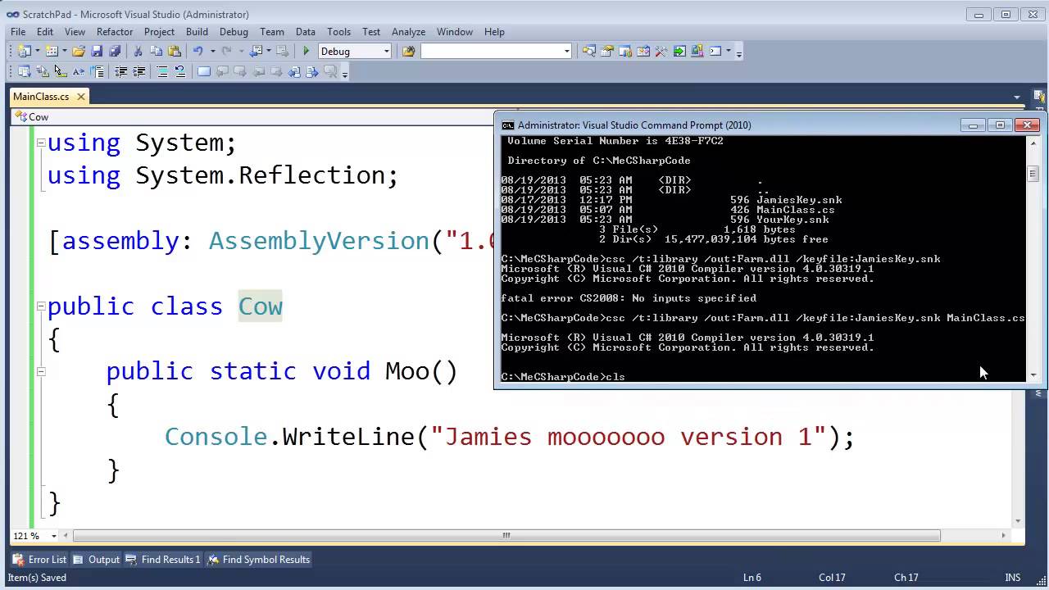Click the Open File folder icon
This screenshot has width=1049, height=590.
click(x=79, y=51)
